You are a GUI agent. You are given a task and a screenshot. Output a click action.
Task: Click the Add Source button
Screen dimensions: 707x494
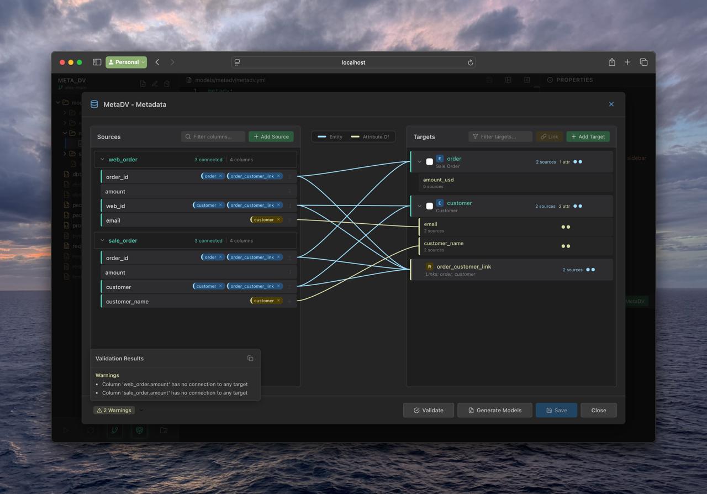pyautogui.click(x=271, y=136)
